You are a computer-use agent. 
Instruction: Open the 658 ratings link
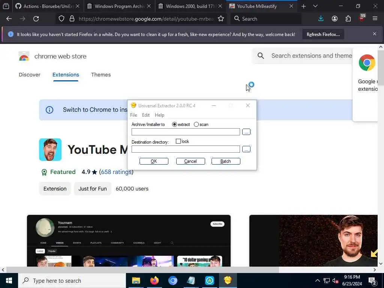[x=116, y=172]
